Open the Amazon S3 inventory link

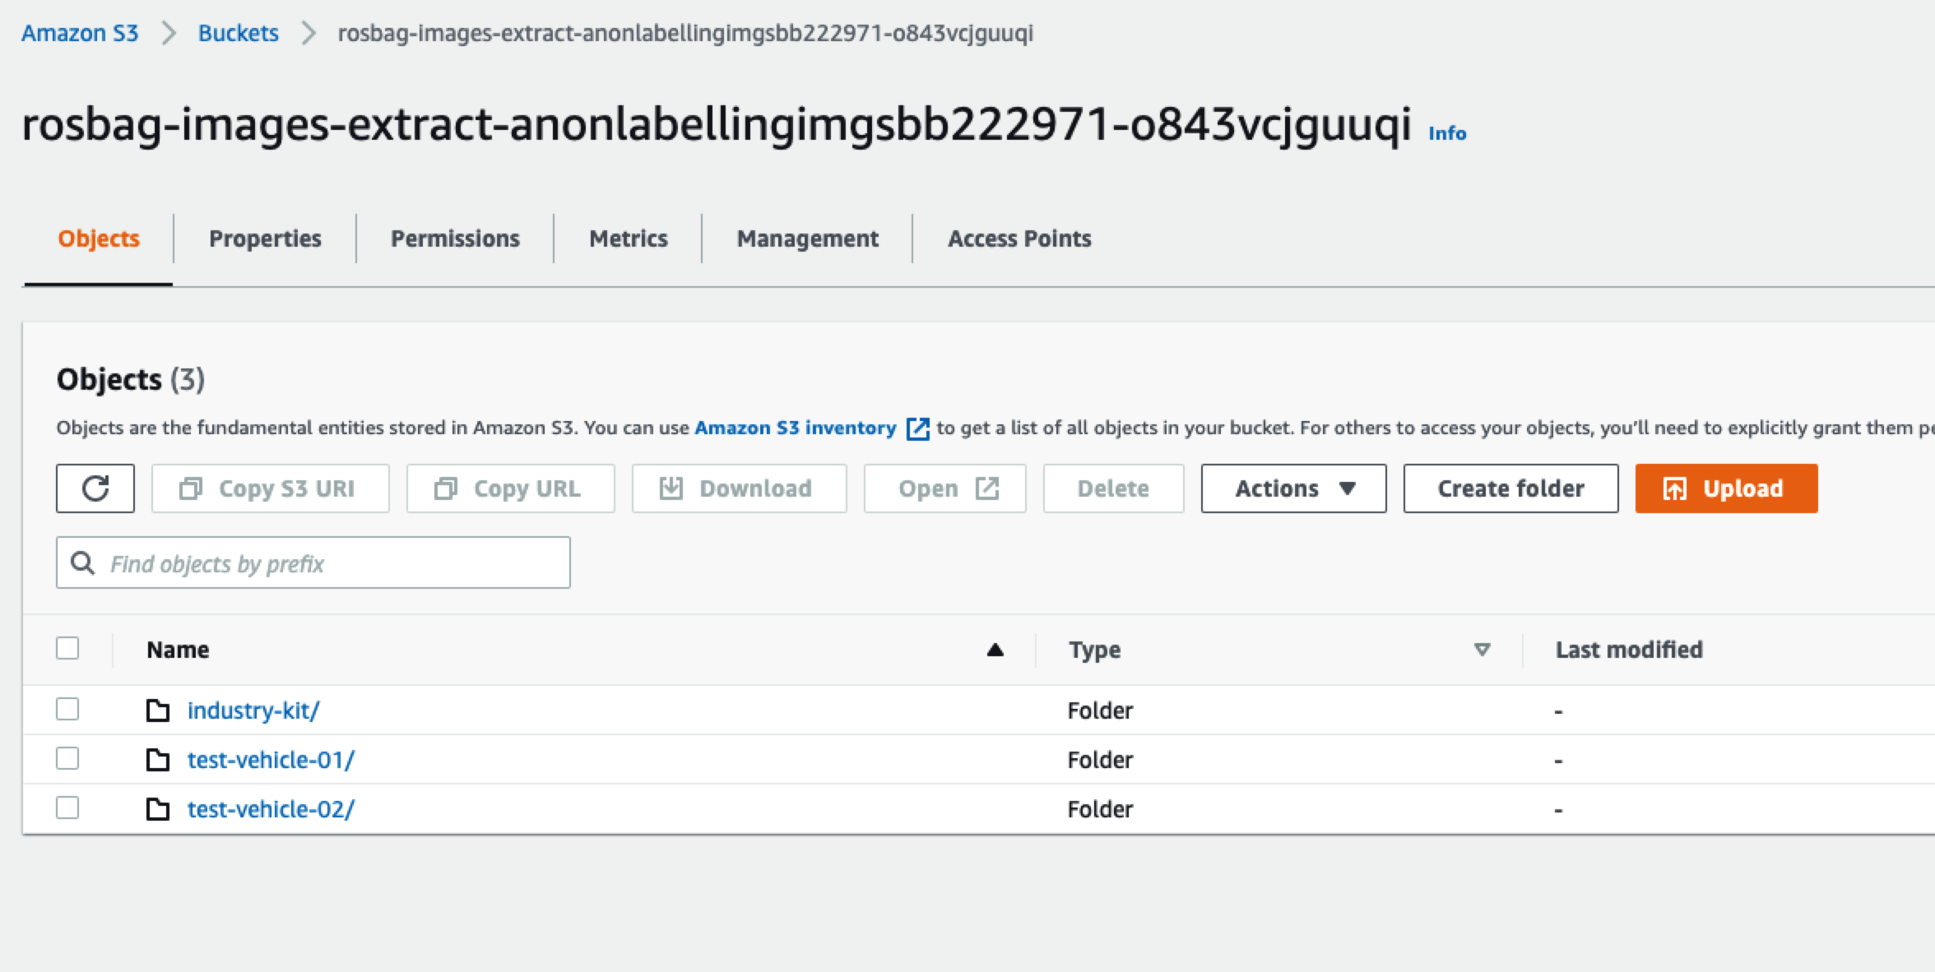coord(796,428)
